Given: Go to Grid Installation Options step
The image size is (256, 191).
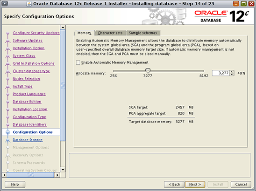Looking at the screenshot, I should (34, 63).
